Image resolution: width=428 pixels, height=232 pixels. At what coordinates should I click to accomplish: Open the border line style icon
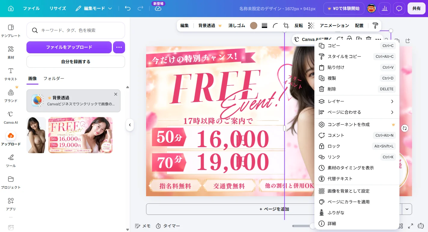click(264, 26)
